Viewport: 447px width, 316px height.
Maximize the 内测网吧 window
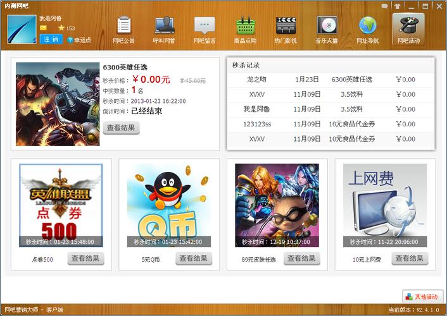pyautogui.click(x=425, y=6)
